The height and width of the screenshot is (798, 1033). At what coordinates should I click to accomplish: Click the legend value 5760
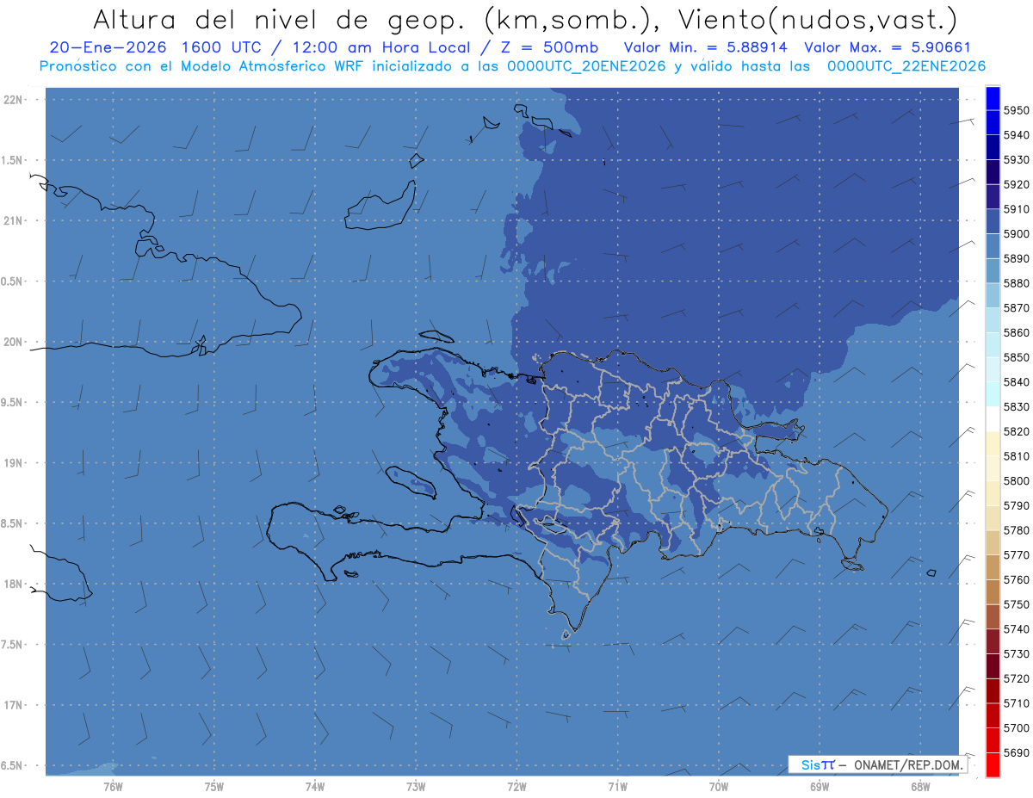(x=1016, y=579)
